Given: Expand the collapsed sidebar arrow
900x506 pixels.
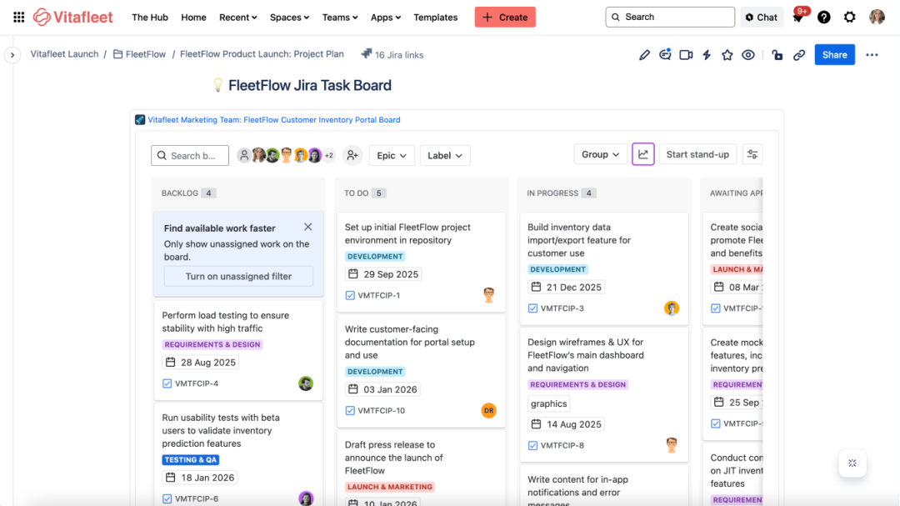Looking at the screenshot, I should [12, 55].
